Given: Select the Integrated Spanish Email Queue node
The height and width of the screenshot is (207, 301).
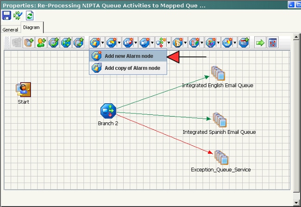Looking at the screenshot, I should click(x=220, y=120).
